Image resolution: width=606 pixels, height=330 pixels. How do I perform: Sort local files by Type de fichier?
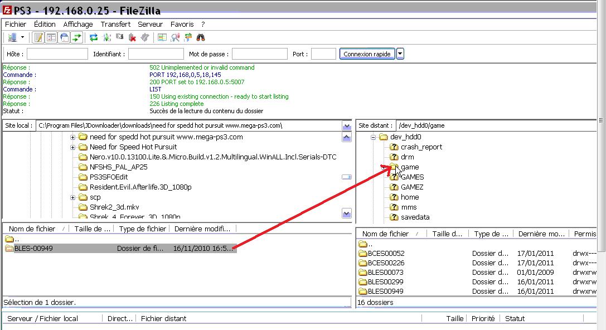[x=143, y=229]
